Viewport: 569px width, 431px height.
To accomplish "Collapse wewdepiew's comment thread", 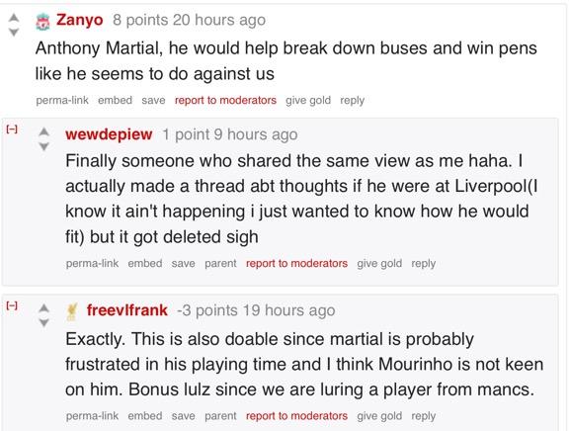I will pos(12,129).
